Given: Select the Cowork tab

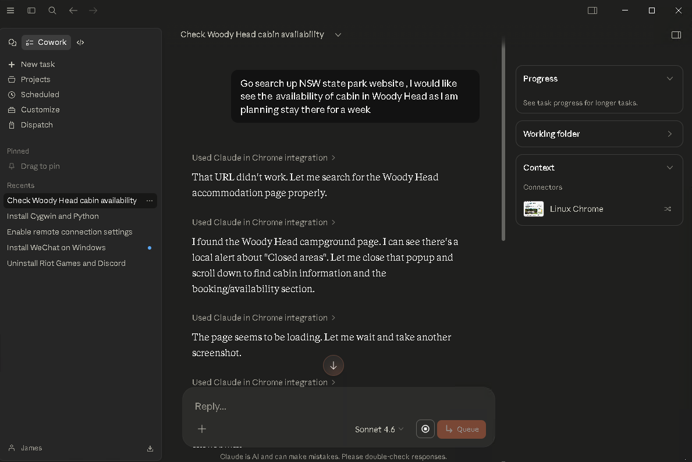Looking at the screenshot, I should tap(47, 42).
